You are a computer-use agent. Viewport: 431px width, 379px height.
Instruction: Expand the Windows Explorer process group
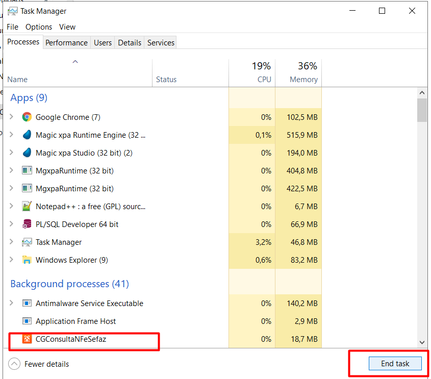12,260
